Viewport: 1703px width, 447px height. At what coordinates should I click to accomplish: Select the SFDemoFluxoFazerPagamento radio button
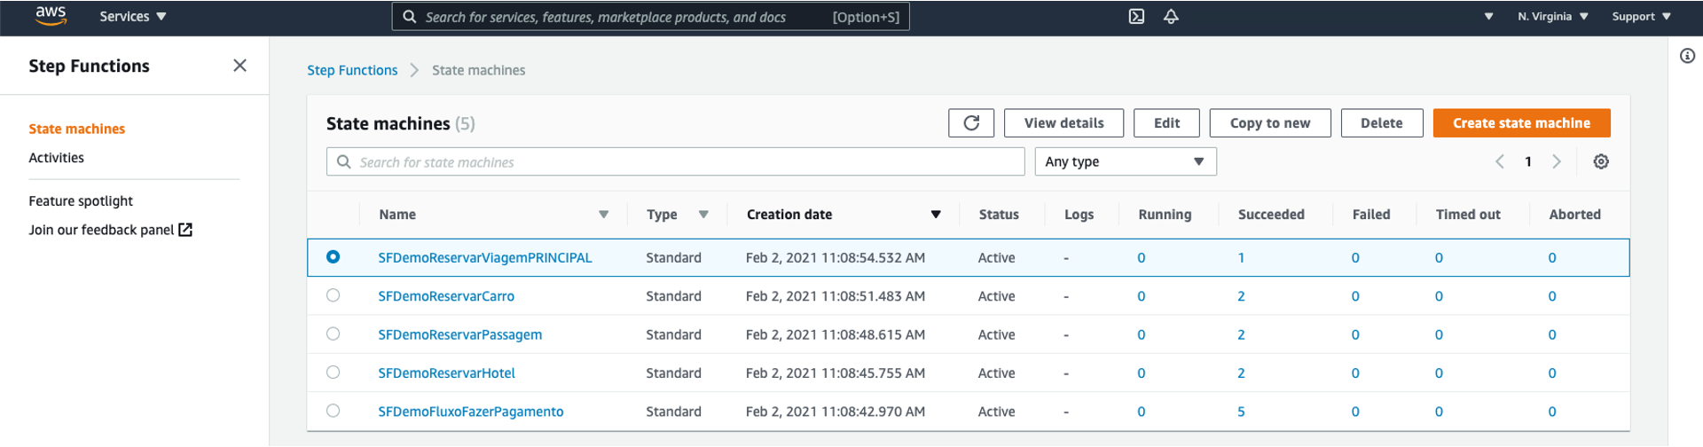pyautogui.click(x=334, y=411)
